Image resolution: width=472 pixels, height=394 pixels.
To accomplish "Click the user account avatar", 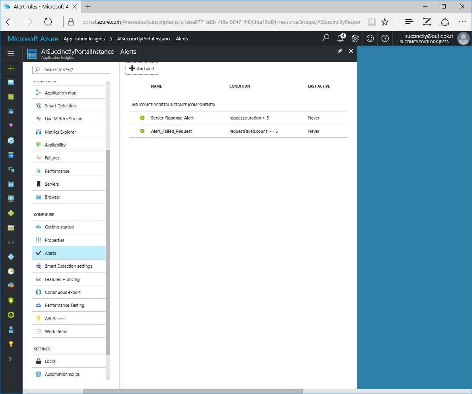I will click(463, 38).
